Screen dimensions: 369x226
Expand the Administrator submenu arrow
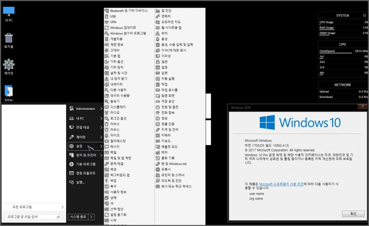[101, 109]
